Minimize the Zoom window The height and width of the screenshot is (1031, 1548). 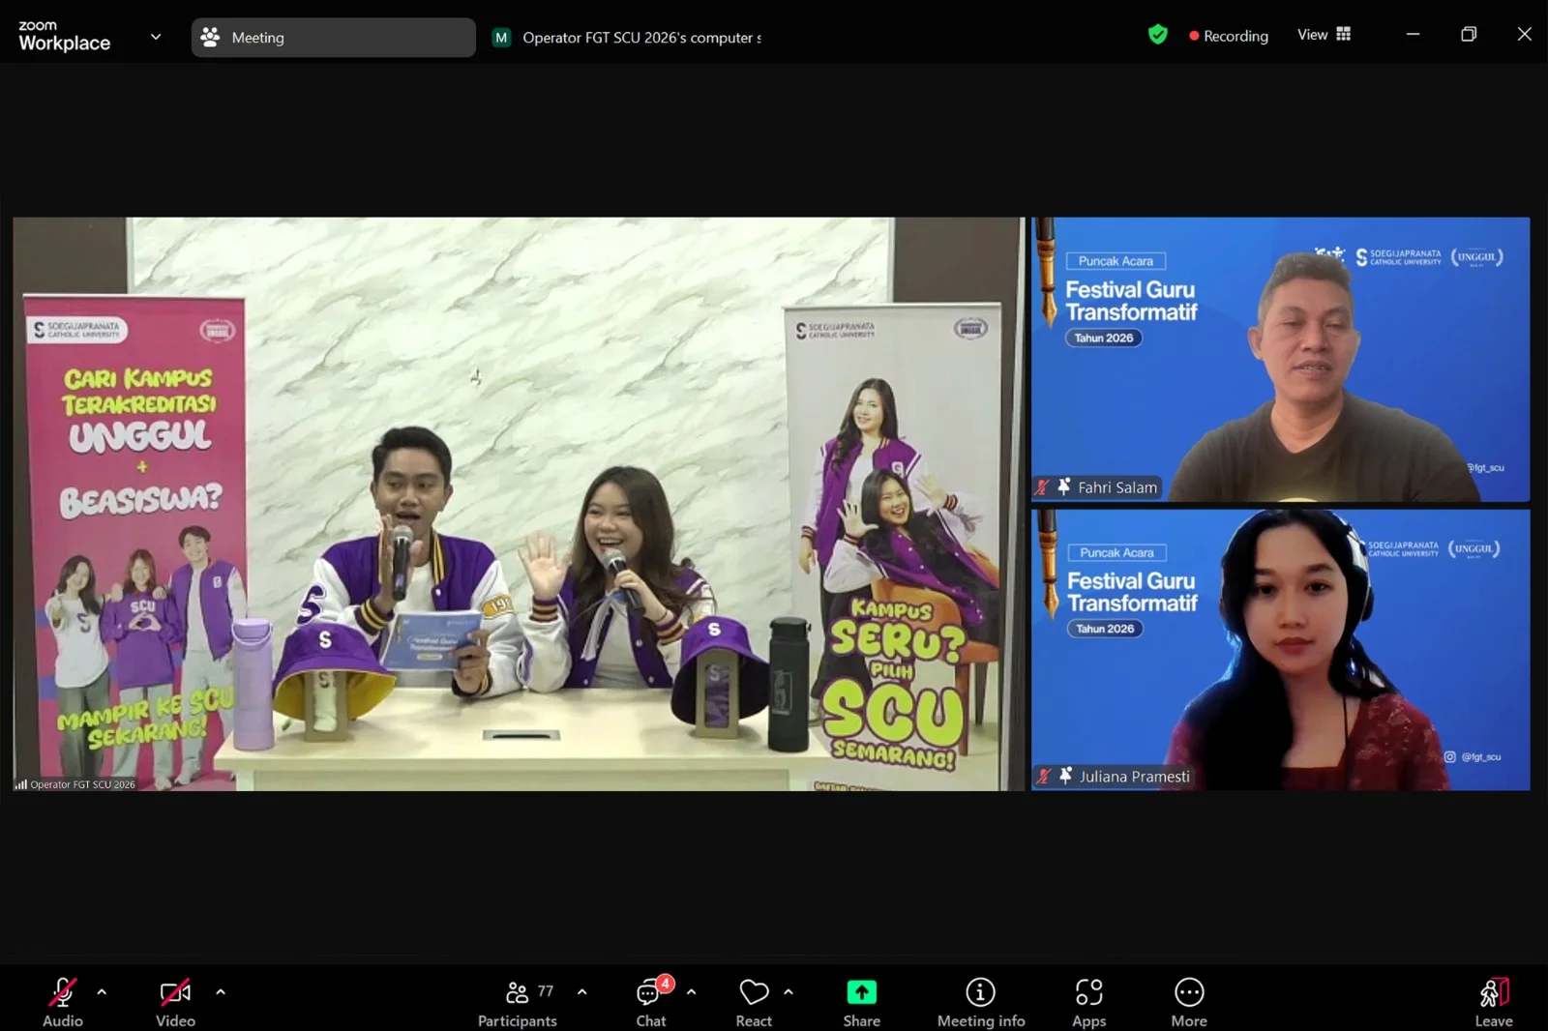point(1413,34)
